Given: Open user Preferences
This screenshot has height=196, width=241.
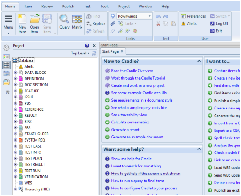Looking at the screenshot, I should tap(193, 16).
